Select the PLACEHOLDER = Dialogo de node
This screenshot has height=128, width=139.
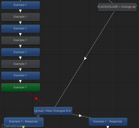coord(117,7)
